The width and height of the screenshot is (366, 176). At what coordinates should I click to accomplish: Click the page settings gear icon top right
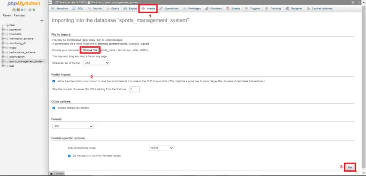[353, 2]
